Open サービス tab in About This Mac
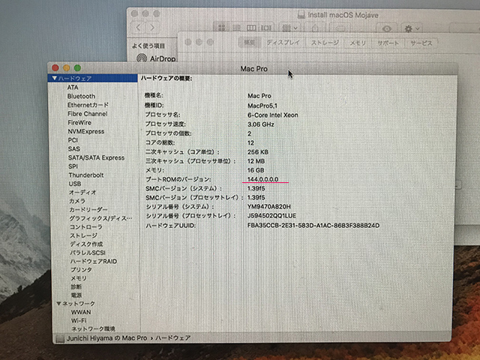The height and width of the screenshot is (360, 480). click(x=421, y=43)
